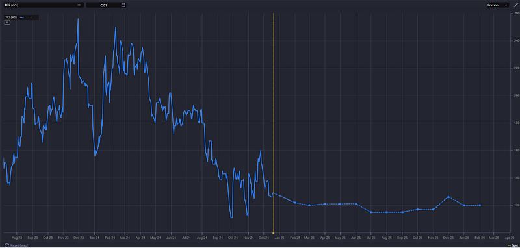Image resolution: width=520 pixels, height=248 pixels.
Task: Click the yellow dashed spot line
Action: 273,123
